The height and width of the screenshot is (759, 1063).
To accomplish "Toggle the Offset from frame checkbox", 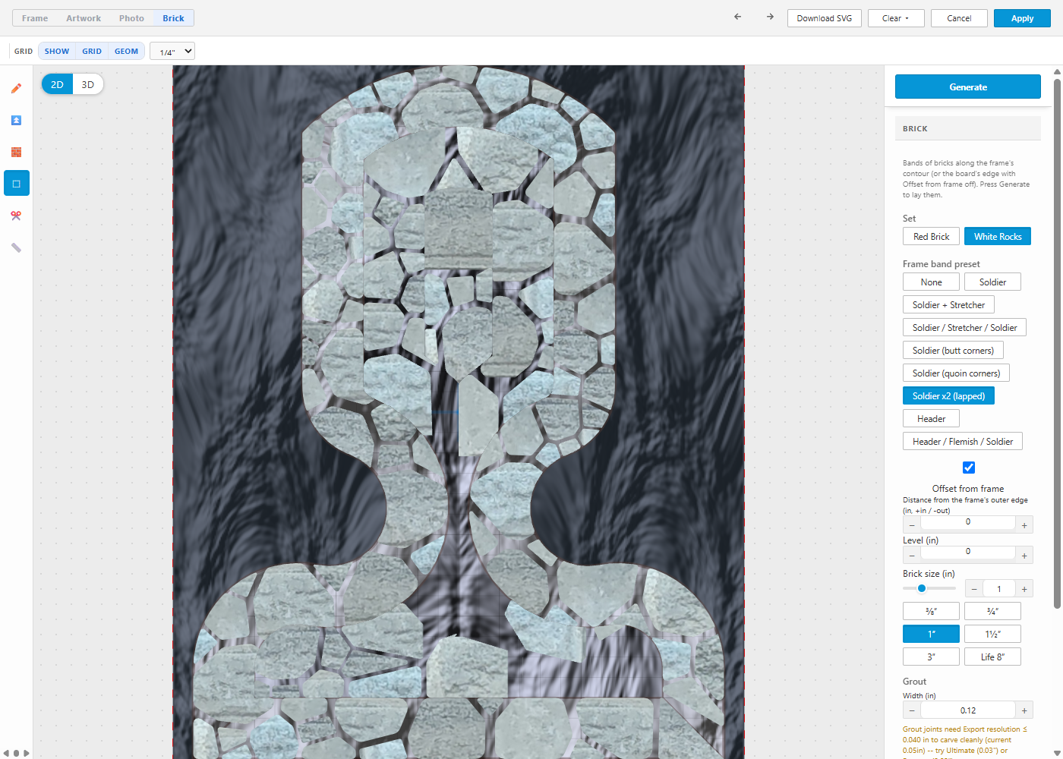I will [x=968, y=468].
